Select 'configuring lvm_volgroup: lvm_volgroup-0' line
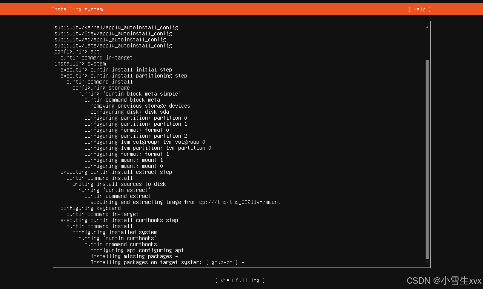This screenshot has width=483, height=289. [145, 142]
